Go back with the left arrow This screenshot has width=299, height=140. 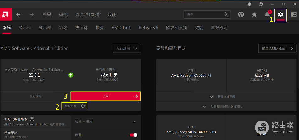tap(18, 14)
